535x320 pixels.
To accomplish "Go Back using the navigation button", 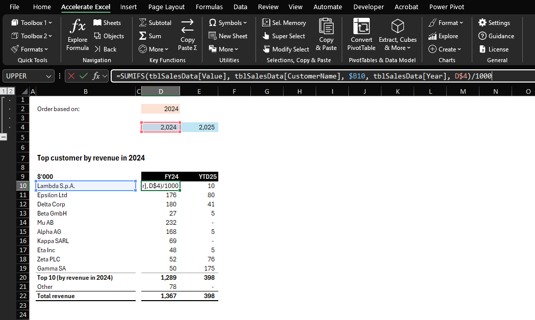I will point(106,49).
